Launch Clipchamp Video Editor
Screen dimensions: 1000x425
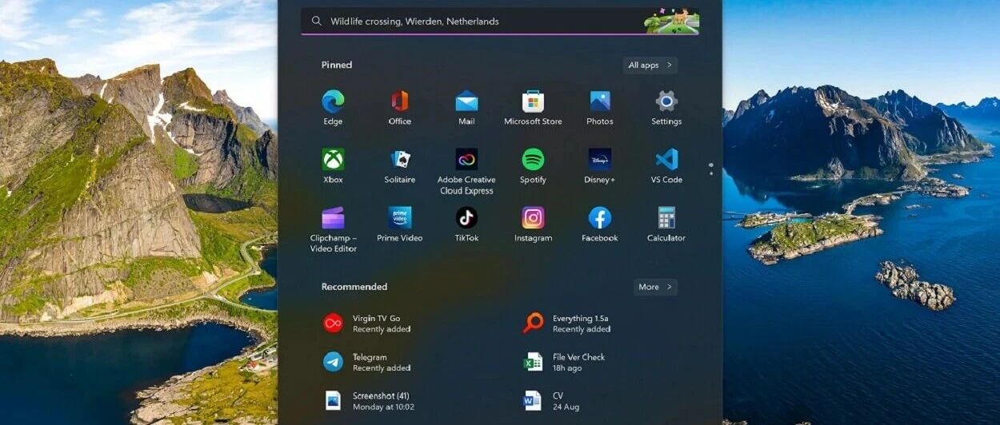pyautogui.click(x=333, y=218)
